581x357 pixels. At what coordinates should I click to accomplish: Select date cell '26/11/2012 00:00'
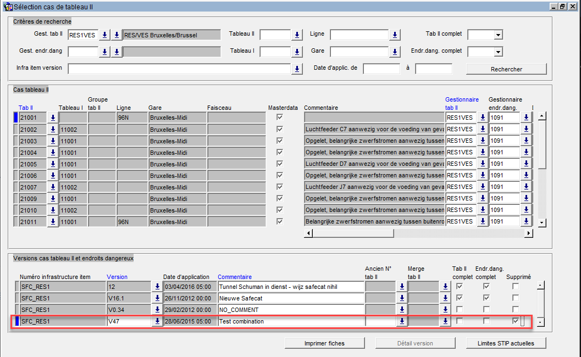point(190,298)
